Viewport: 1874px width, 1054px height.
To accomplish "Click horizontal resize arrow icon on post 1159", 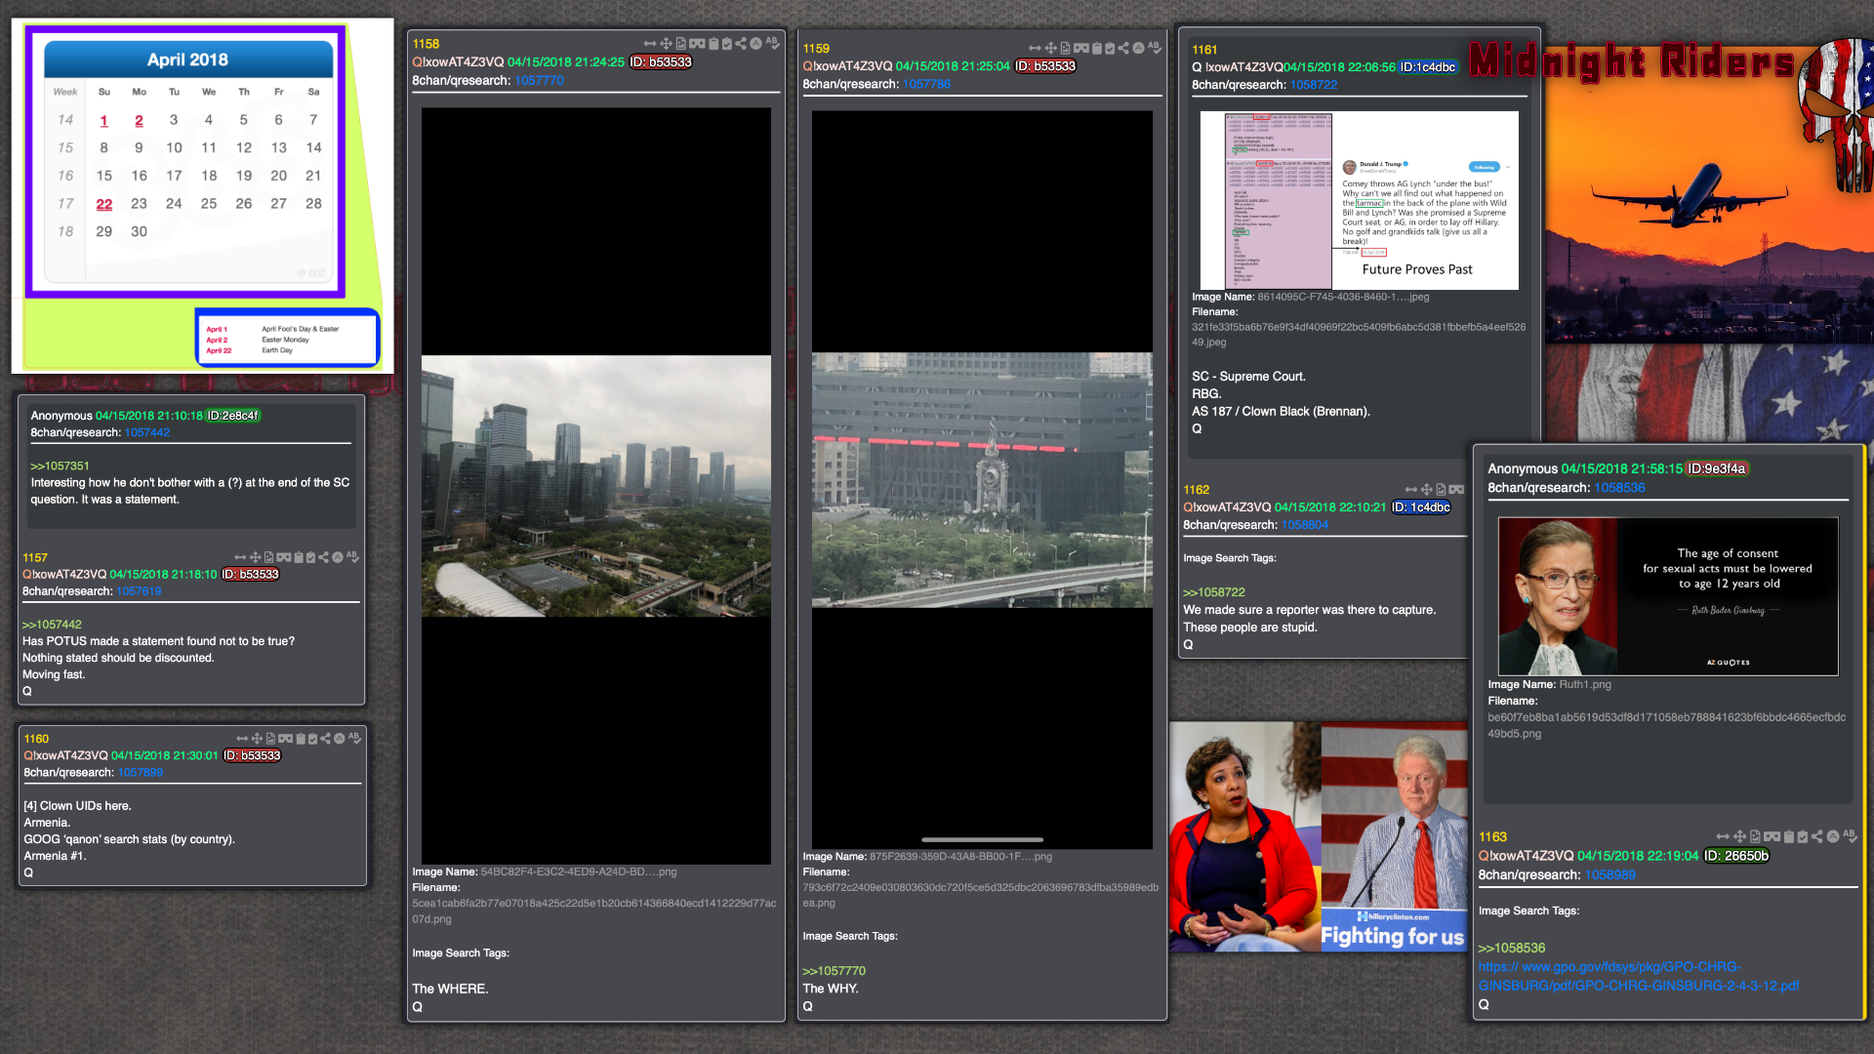I will tap(1035, 48).
